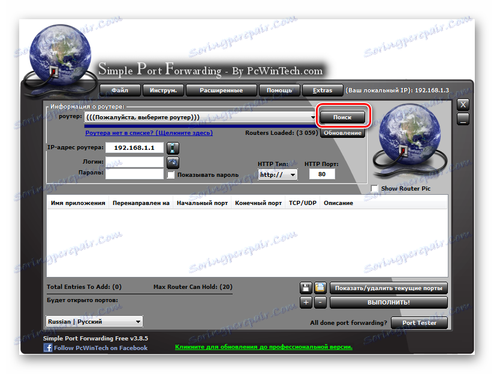Click Follow PcWinTech on Facebook link

(x=101, y=348)
